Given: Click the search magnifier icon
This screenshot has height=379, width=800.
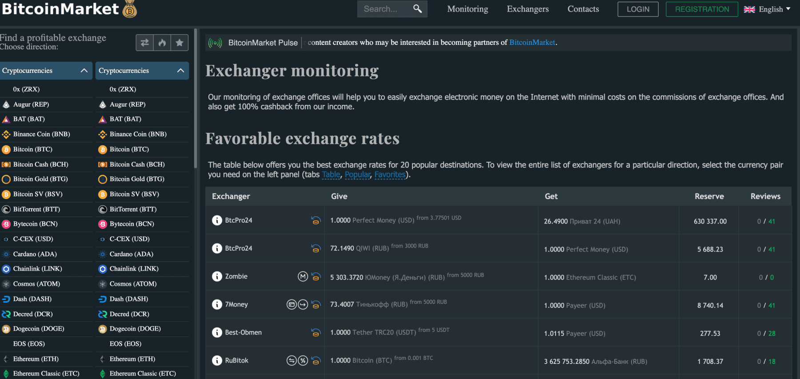Looking at the screenshot, I should (417, 9).
